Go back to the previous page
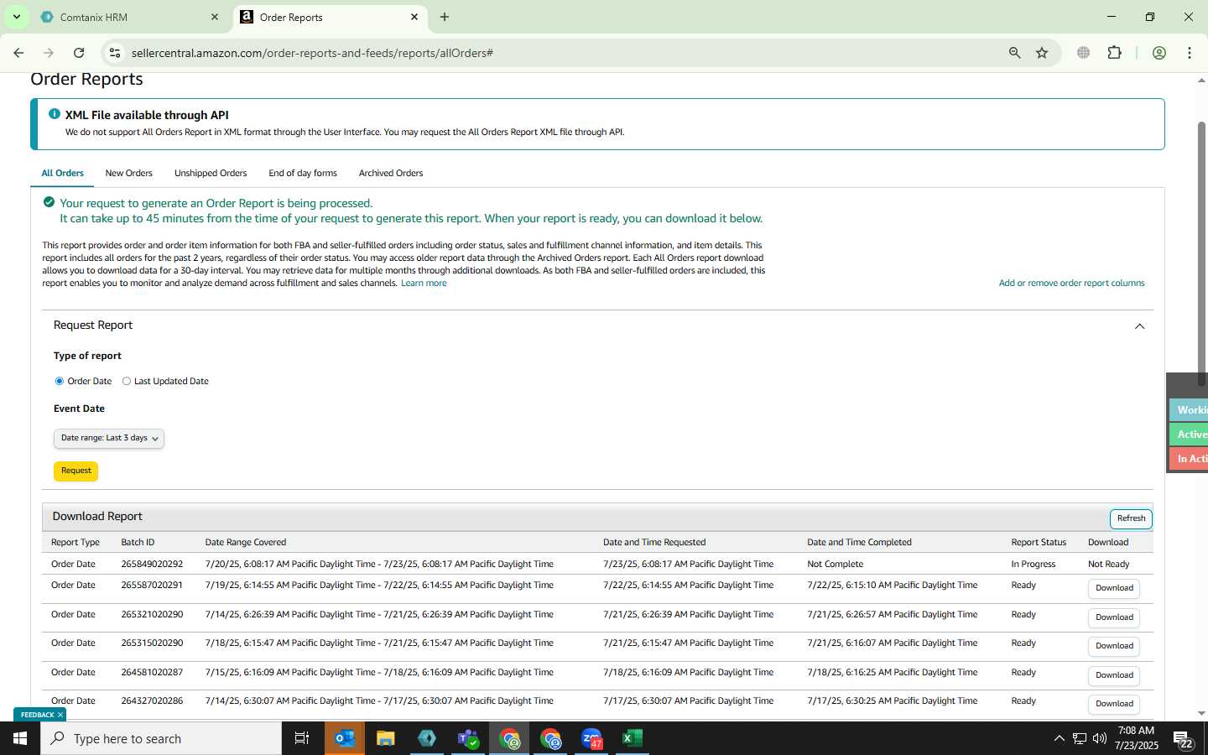1208x755 pixels. [18, 53]
